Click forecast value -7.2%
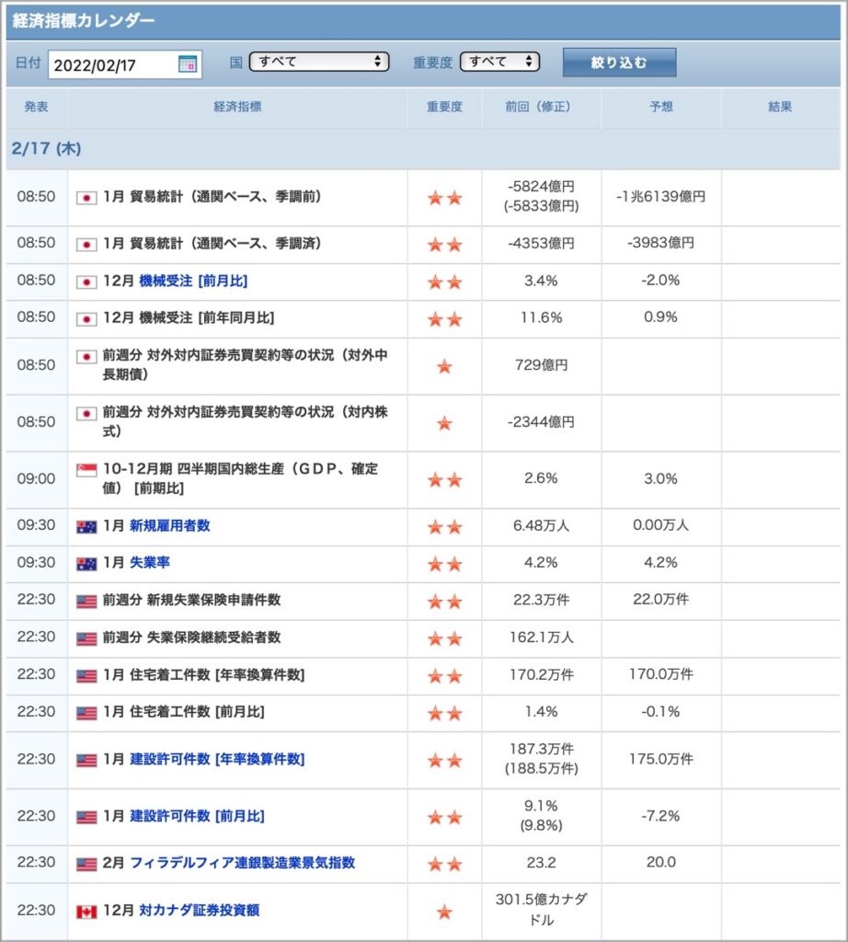This screenshot has height=942, width=848. click(660, 816)
